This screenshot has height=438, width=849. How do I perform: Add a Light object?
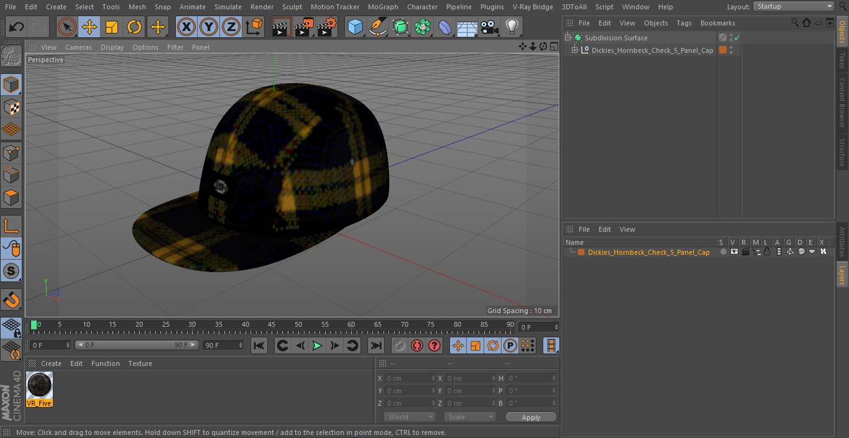click(512, 27)
